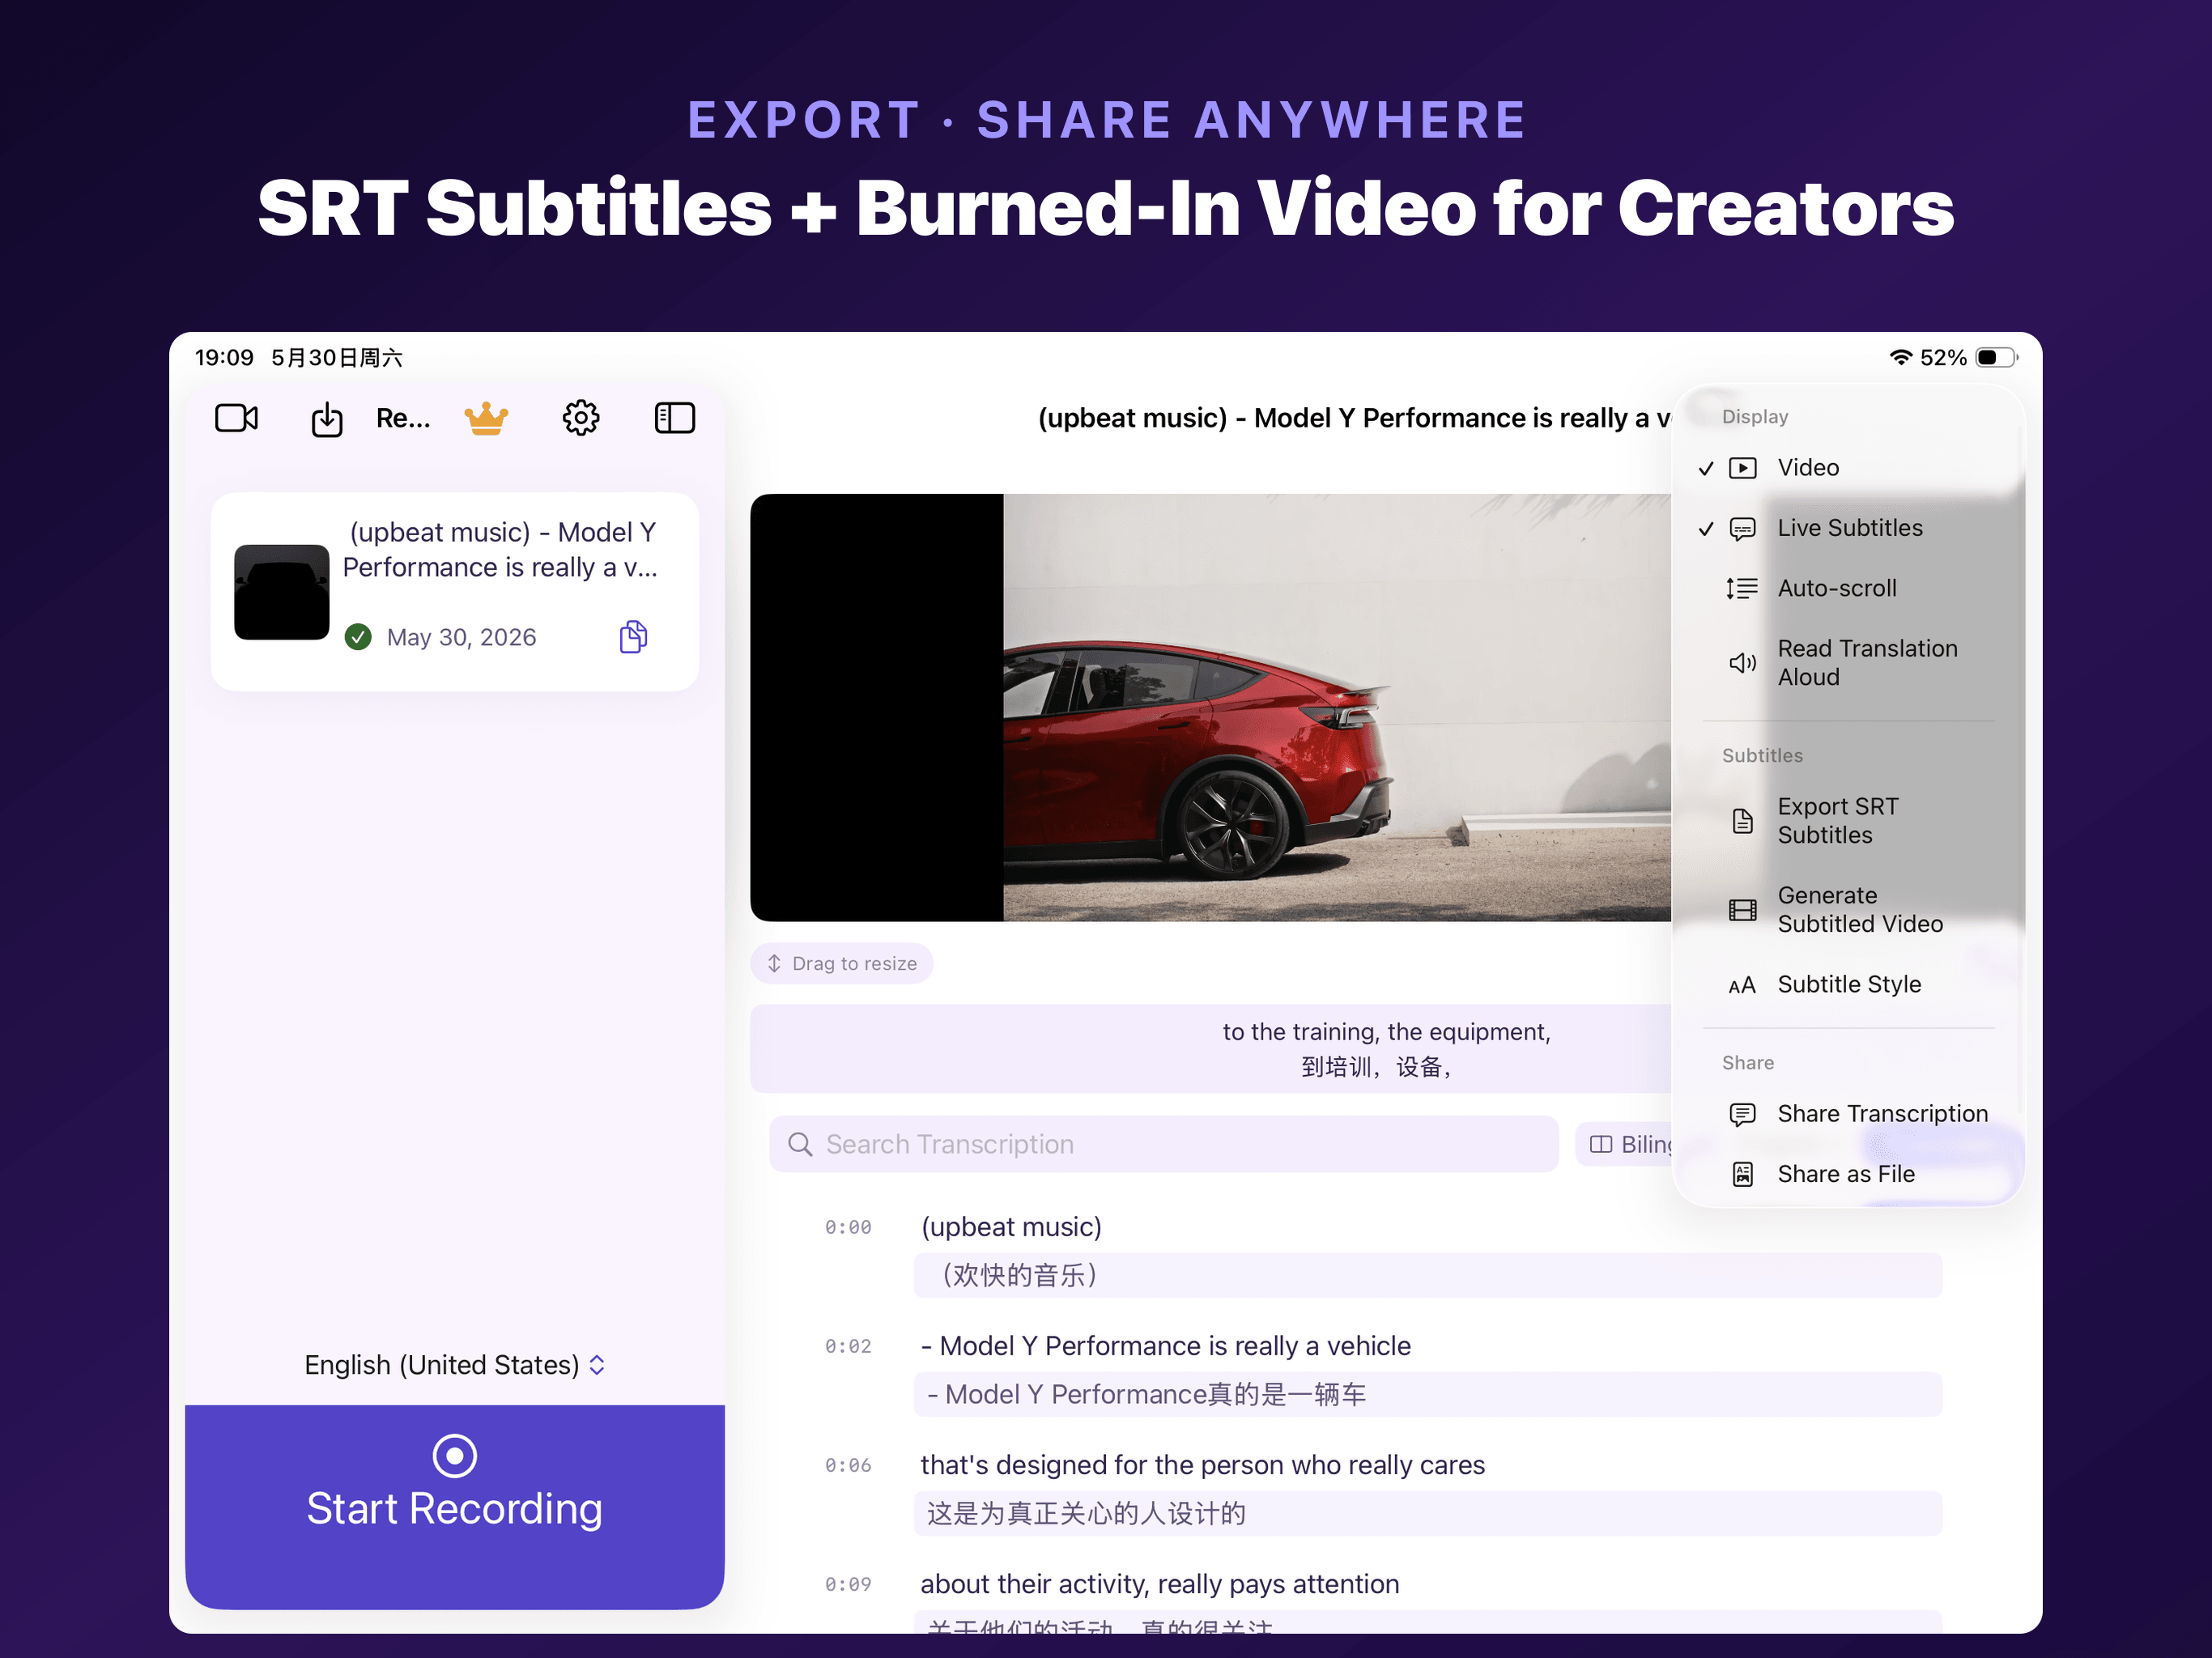Click the Search Transcription field
This screenshot has height=1658, width=2212.
click(1164, 1144)
